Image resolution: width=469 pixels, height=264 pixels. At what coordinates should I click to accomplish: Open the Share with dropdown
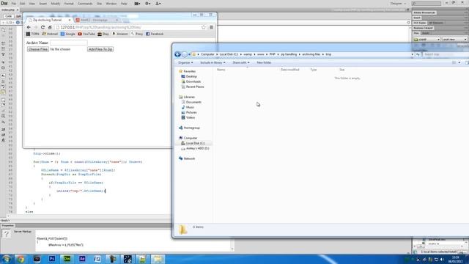coord(241,63)
